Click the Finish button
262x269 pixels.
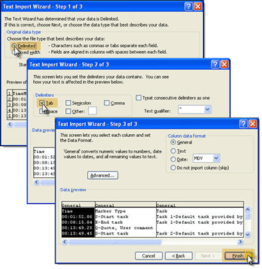[x=237, y=256]
